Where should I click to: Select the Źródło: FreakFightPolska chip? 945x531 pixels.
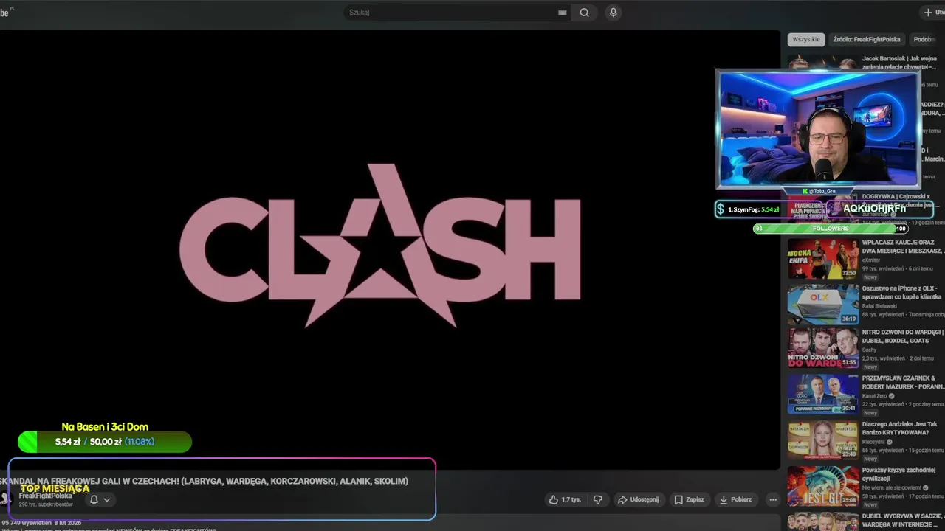tap(867, 39)
